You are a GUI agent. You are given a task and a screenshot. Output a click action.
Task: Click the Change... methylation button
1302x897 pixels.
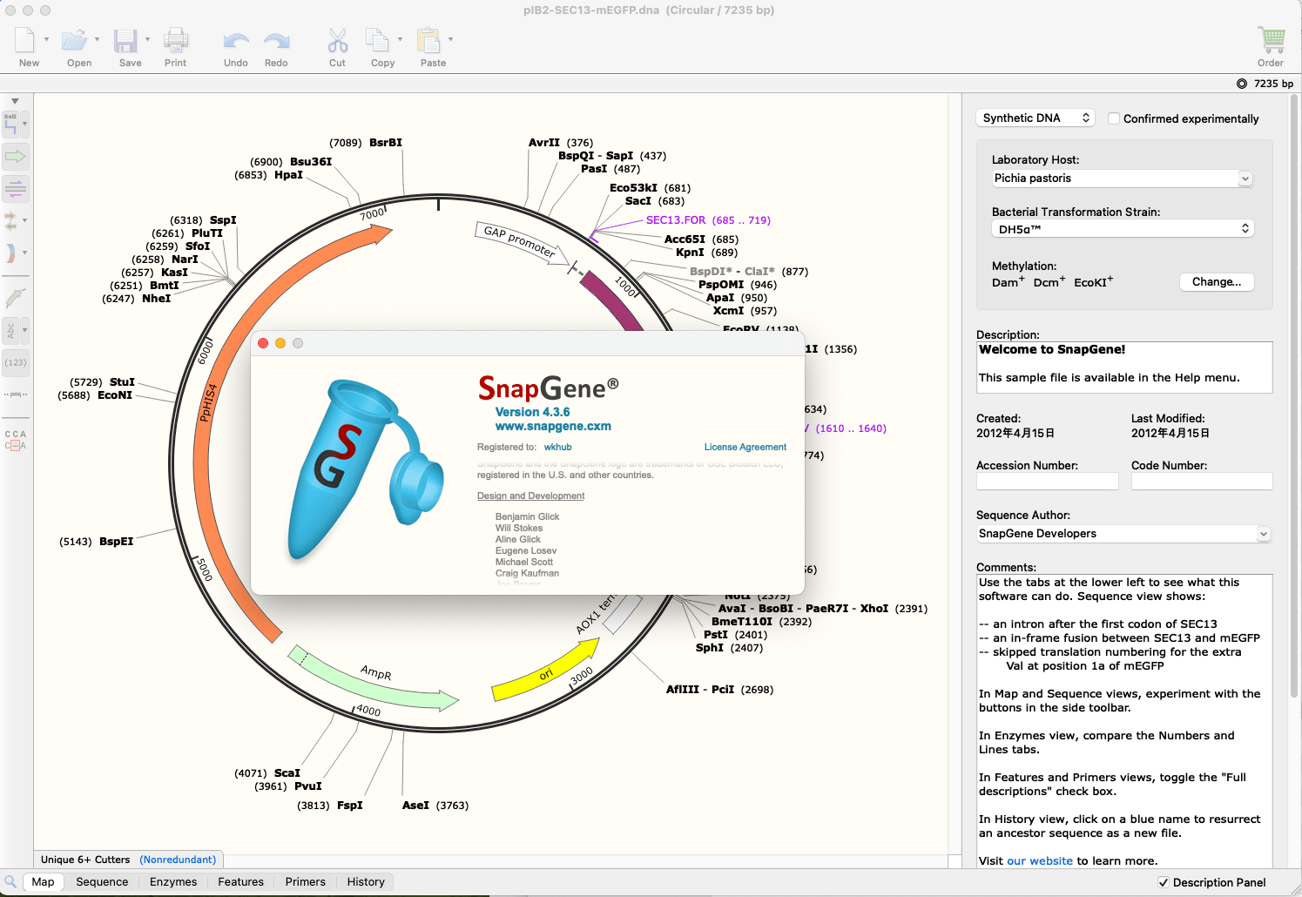pos(1217,281)
